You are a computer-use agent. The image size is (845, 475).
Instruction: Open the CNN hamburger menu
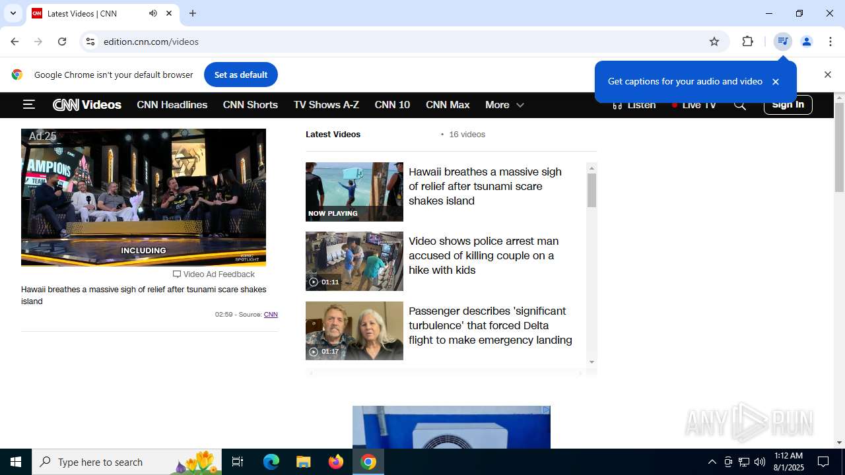pos(28,104)
